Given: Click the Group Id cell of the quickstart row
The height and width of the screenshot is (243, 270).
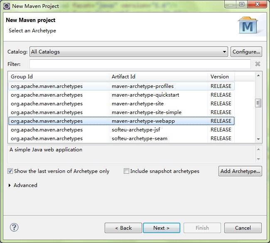Looking at the screenshot, I should tap(47, 95).
